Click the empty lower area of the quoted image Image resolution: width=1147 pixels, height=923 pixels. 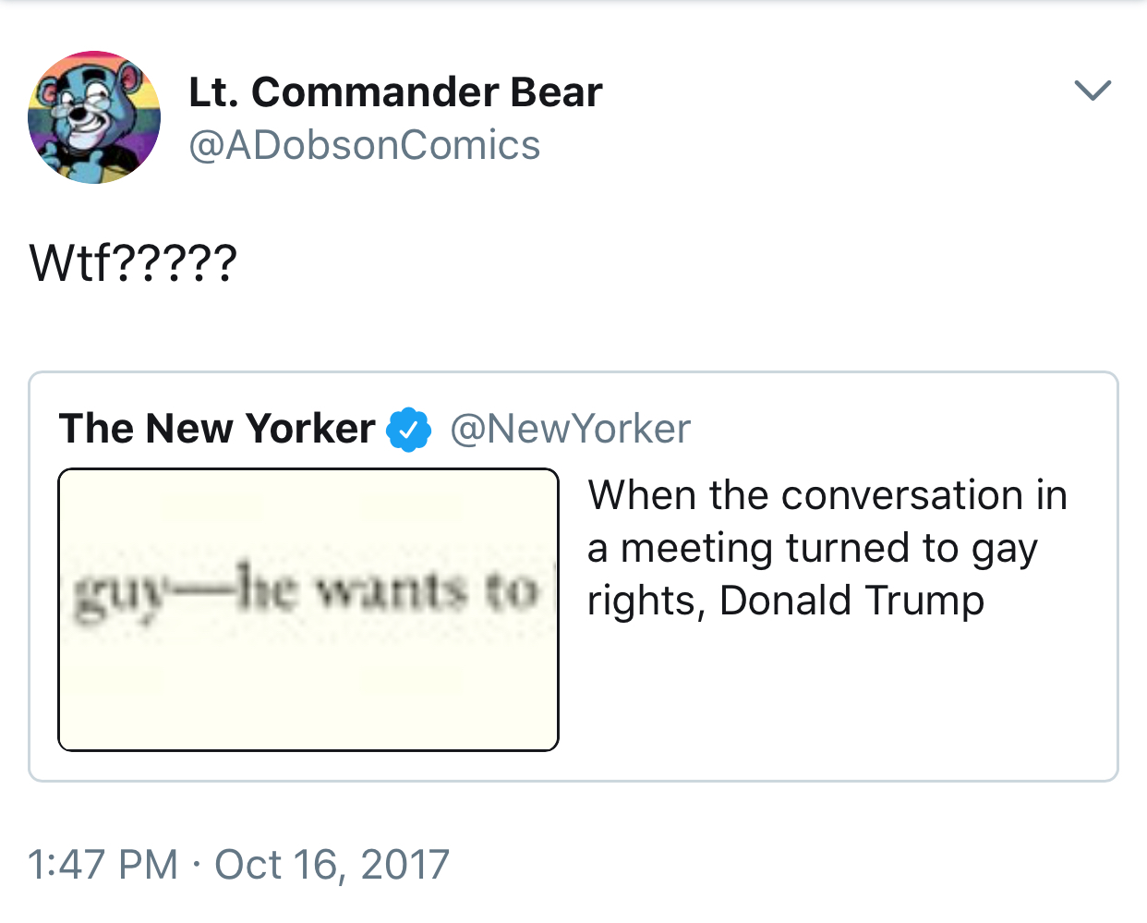point(308,693)
